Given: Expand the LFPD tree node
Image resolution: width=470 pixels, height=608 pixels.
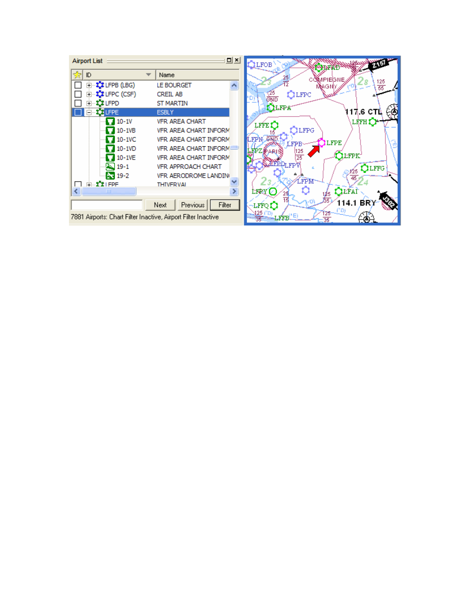Looking at the screenshot, I should click(x=89, y=103).
